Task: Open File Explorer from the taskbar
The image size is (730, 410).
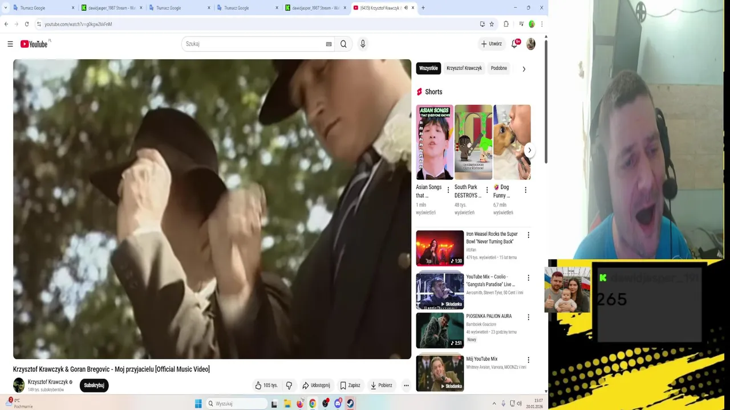Action: coord(287,404)
